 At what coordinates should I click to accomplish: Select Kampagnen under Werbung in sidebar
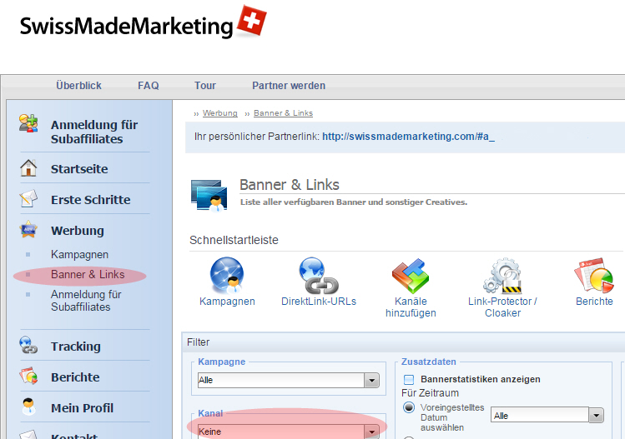[x=80, y=255]
